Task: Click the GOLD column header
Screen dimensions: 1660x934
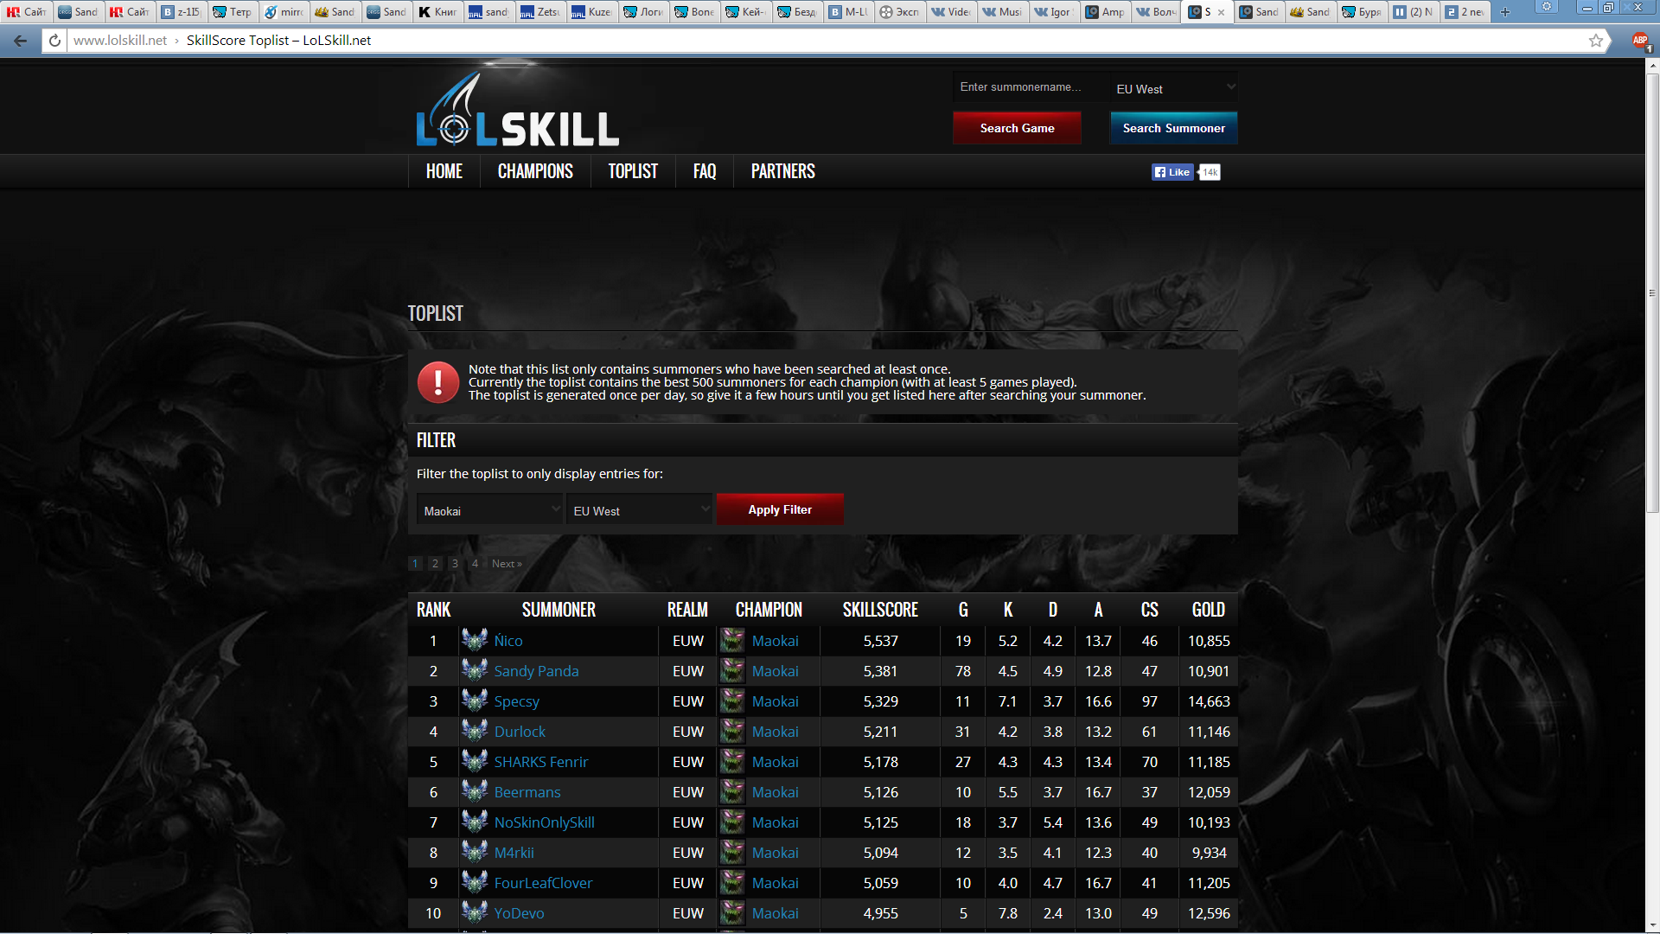Action: pyautogui.click(x=1208, y=610)
